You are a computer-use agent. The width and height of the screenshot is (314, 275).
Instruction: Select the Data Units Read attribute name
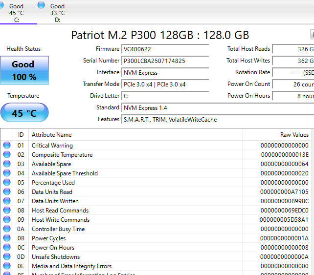click(52, 192)
